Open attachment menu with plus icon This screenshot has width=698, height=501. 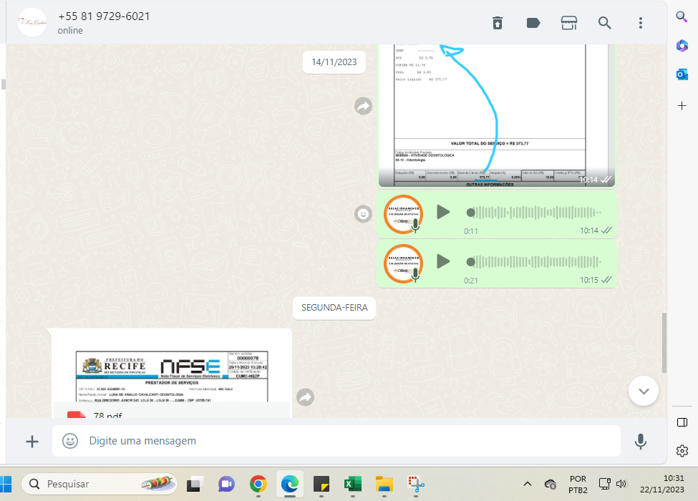(32, 442)
